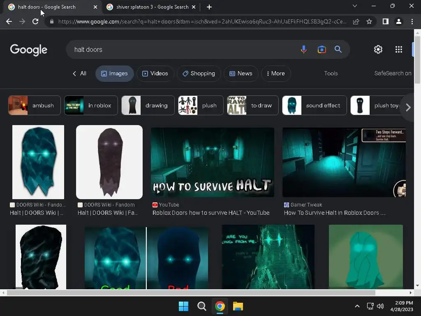Open teal Halt image from DOORS Wiki
Viewport: 421px width, 316px height.
click(38, 162)
